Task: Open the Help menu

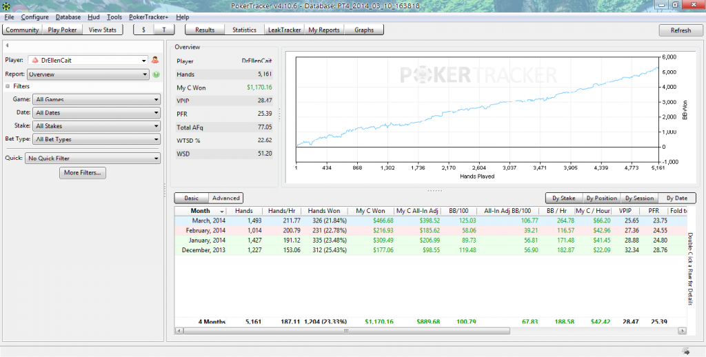Action: coord(182,17)
